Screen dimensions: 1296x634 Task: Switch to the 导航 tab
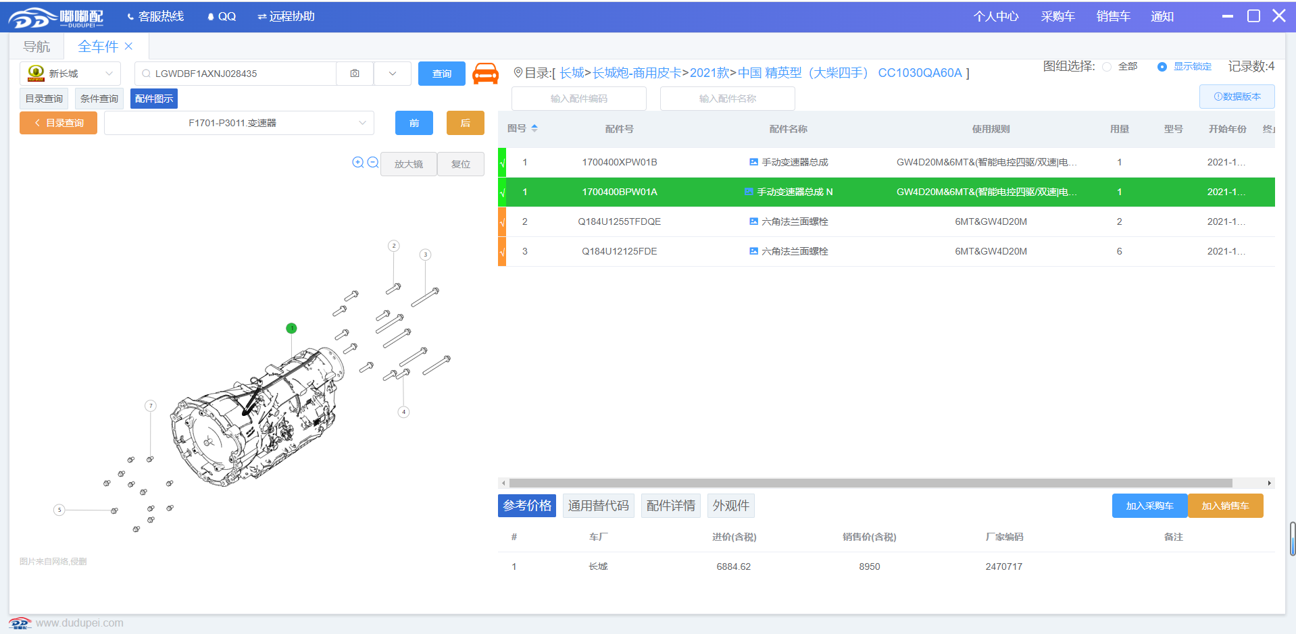pos(36,47)
